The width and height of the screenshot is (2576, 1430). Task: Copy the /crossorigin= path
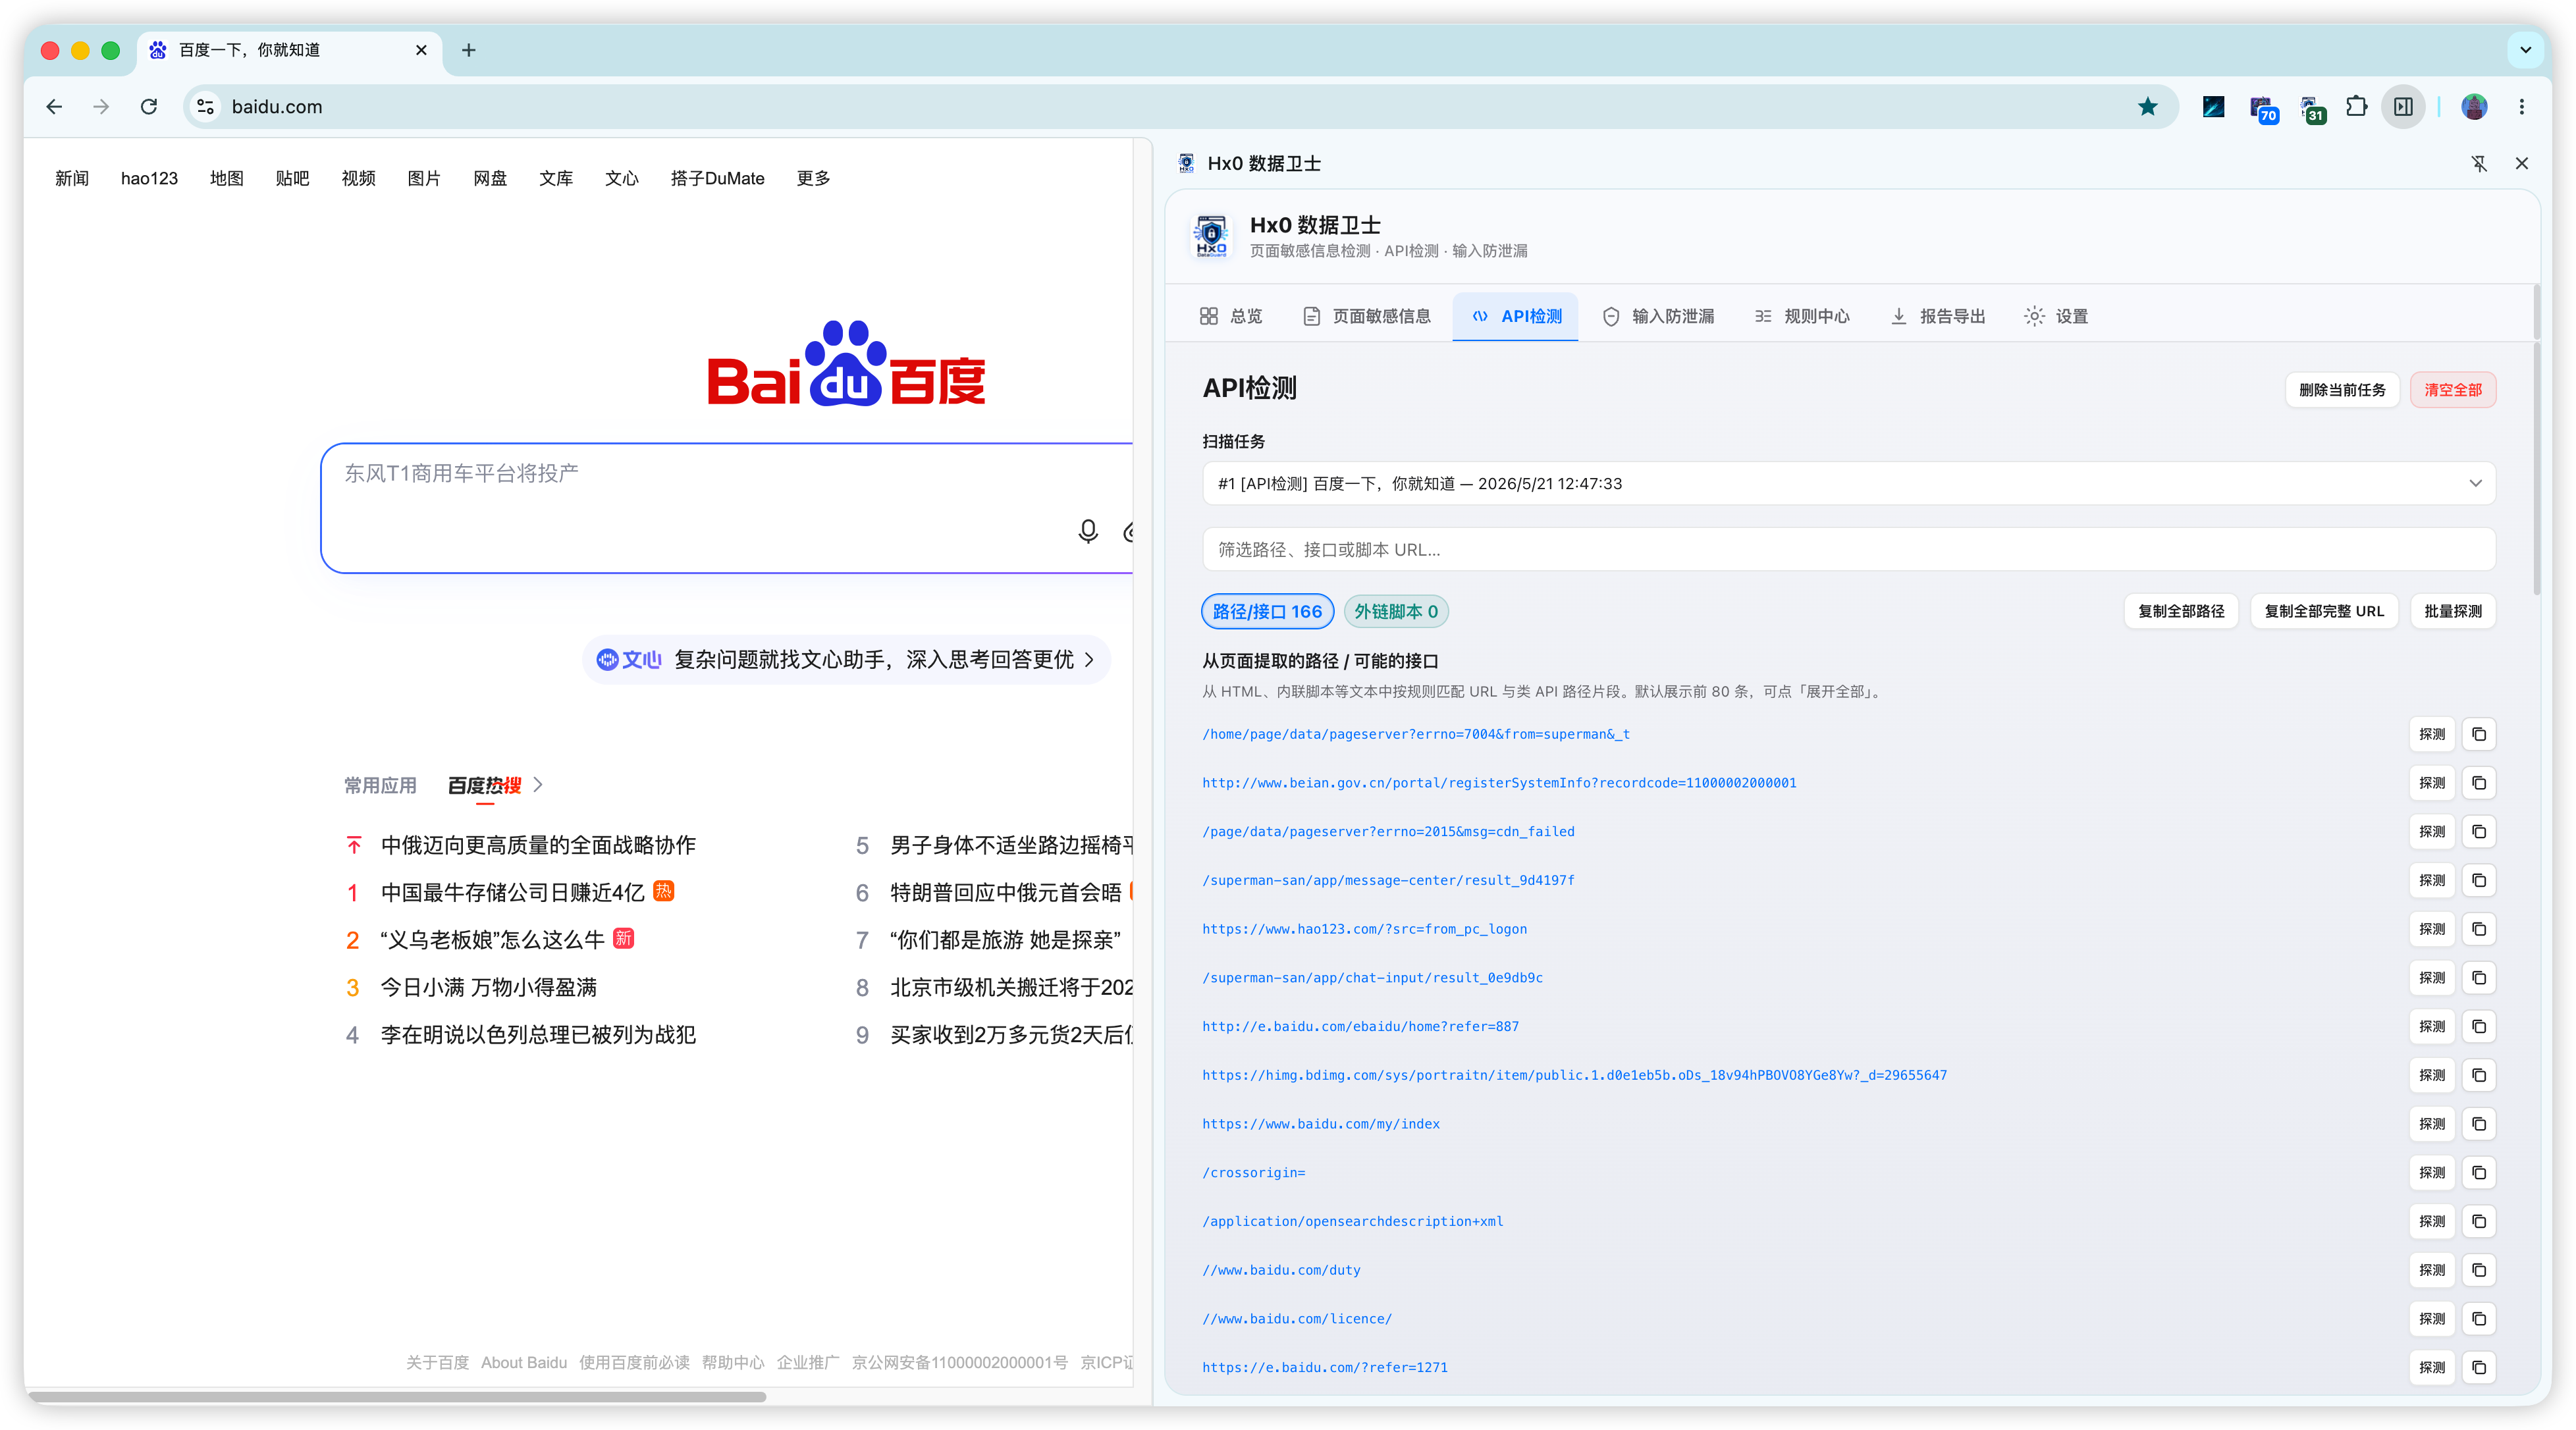click(x=2478, y=1173)
